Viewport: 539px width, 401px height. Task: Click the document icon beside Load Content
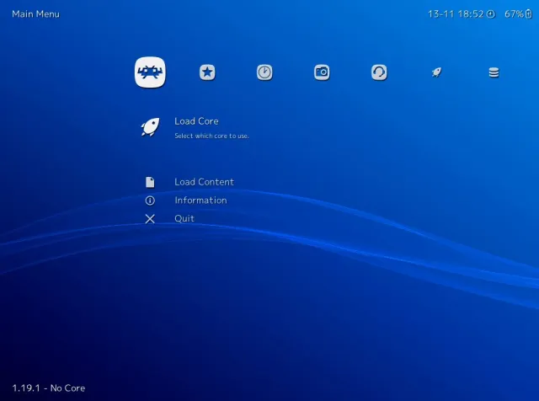point(150,182)
